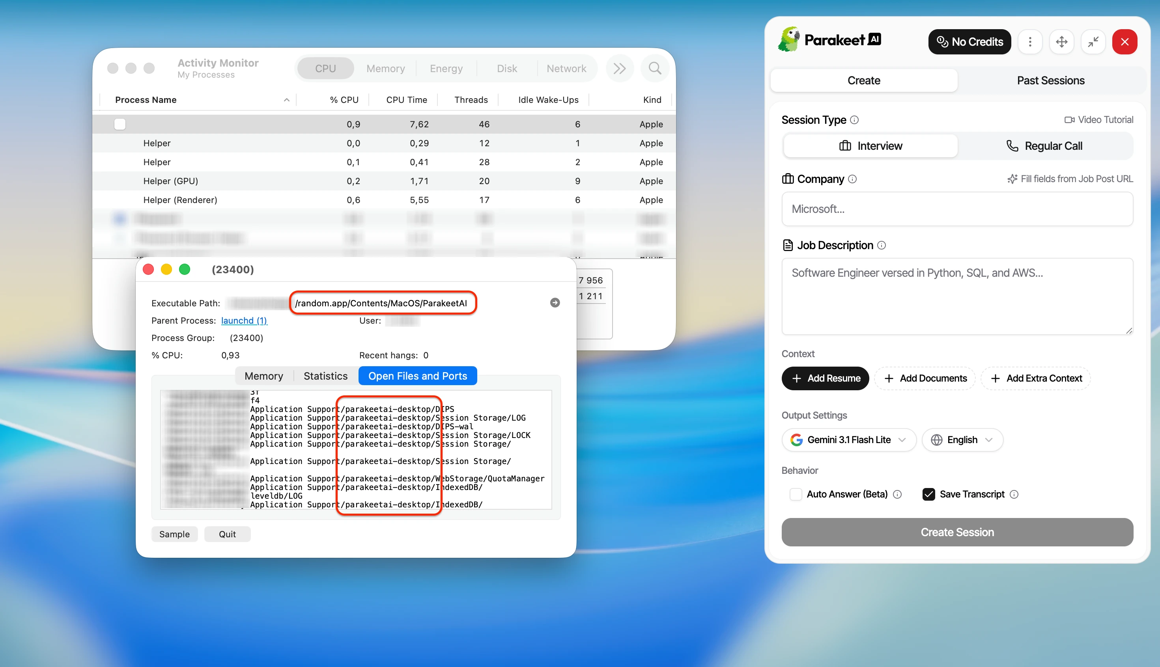Select the Helper row with 28 threads
The image size is (1160, 667).
384,162
